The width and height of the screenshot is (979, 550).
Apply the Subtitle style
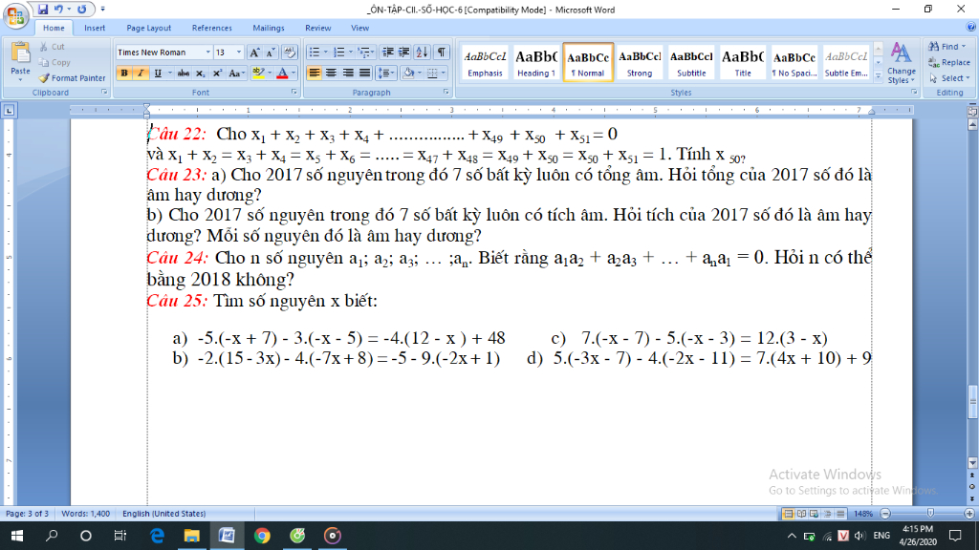coord(691,62)
